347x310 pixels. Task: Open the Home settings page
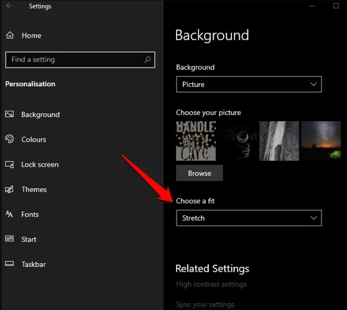[31, 36]
